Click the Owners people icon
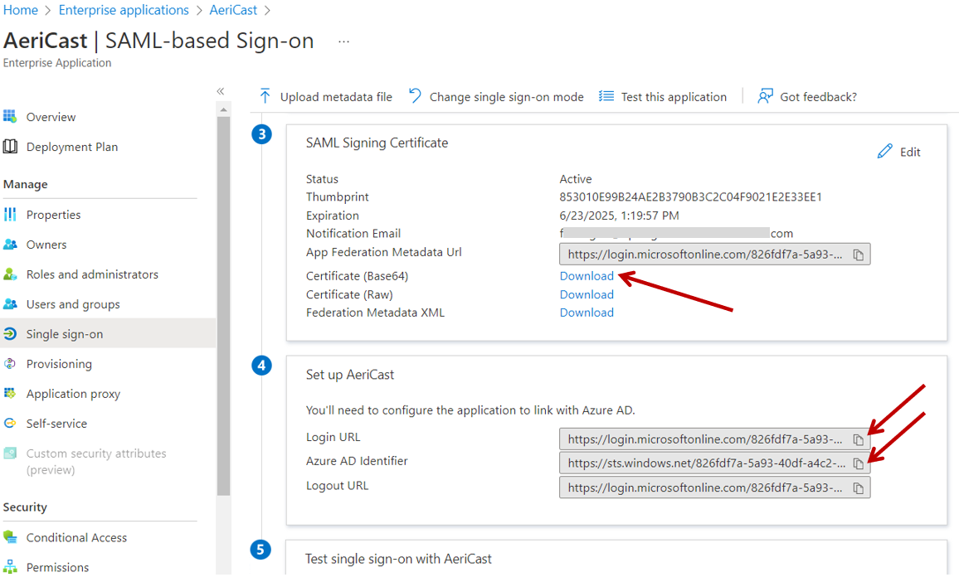 pyautogui.click(x=10, y=245)
